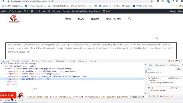Click the New admin bar item
This screenshot has width=183, height=103.
click(x=42, y=11)
